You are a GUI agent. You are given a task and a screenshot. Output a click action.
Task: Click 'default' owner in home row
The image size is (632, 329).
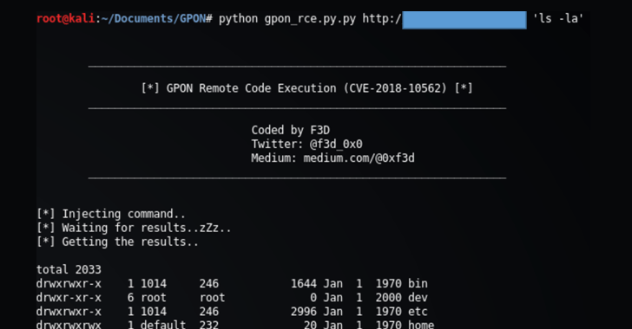[x=163, y=325]
